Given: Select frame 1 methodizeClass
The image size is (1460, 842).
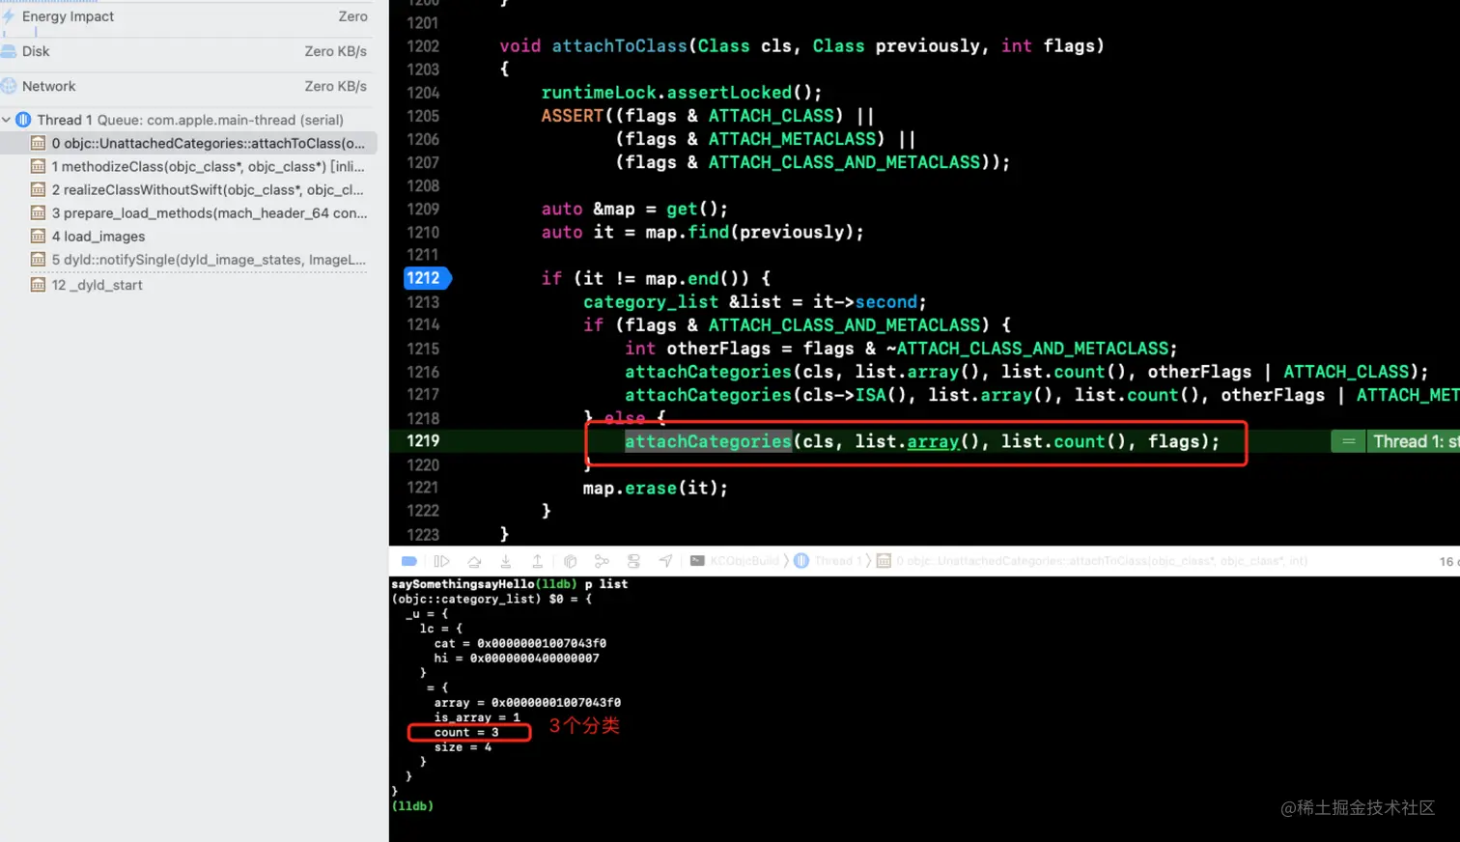Looking at the screenshot, I should pyautogui.click(x=188, y=166).
